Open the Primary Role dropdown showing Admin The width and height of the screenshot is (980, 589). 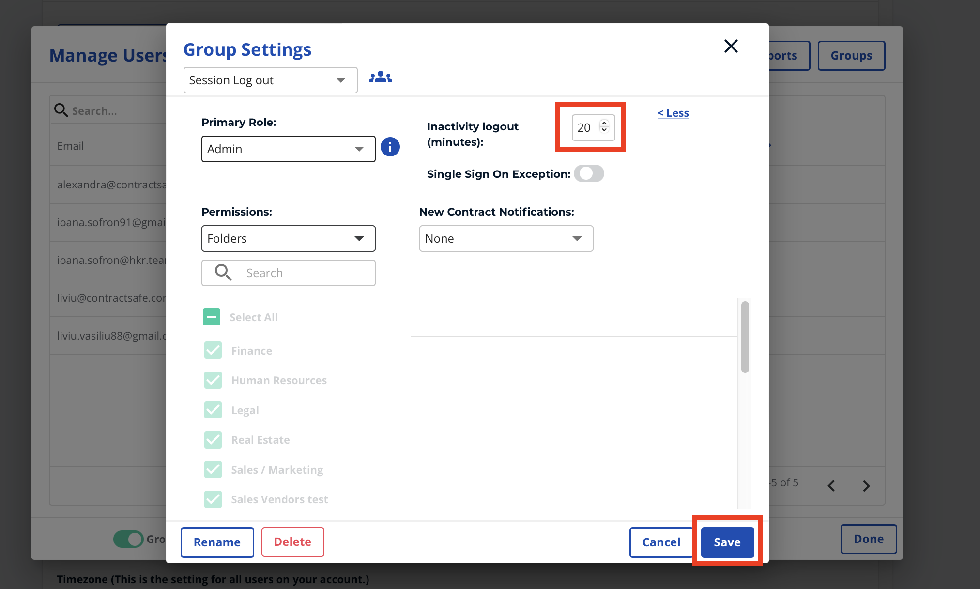click(x=288, y=149)
